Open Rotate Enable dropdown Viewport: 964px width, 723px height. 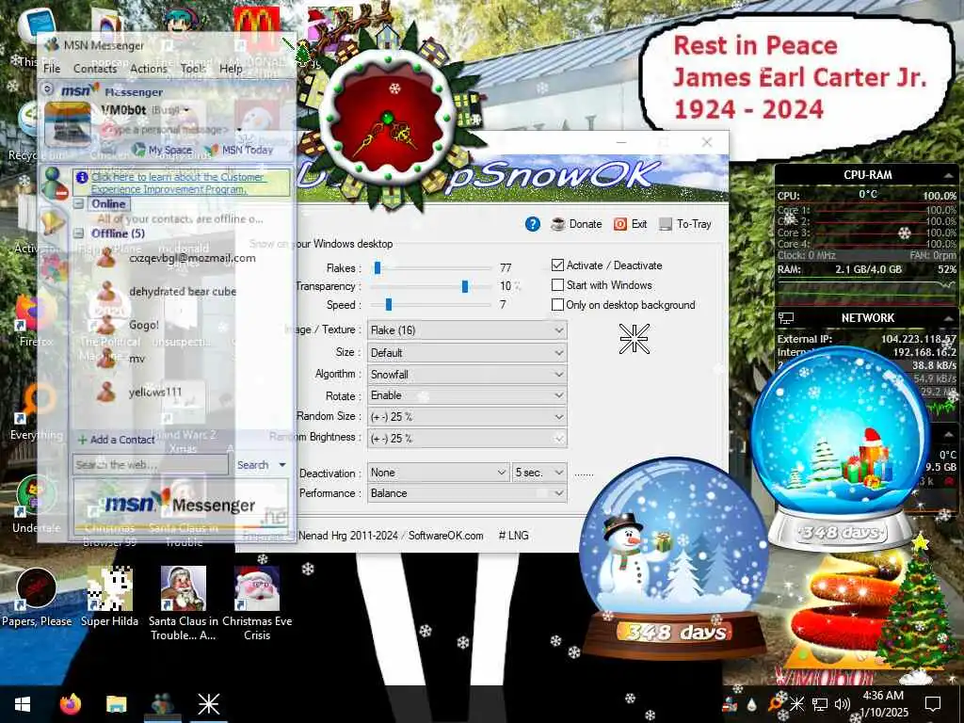(x=467, y=395)
